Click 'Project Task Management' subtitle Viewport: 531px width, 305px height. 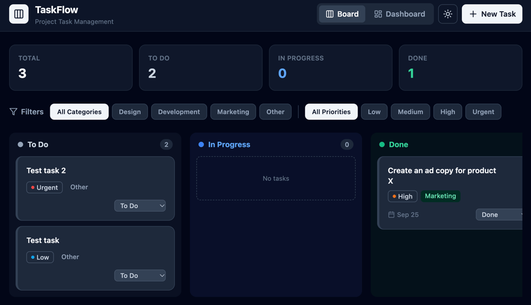[x=74, y=22]
